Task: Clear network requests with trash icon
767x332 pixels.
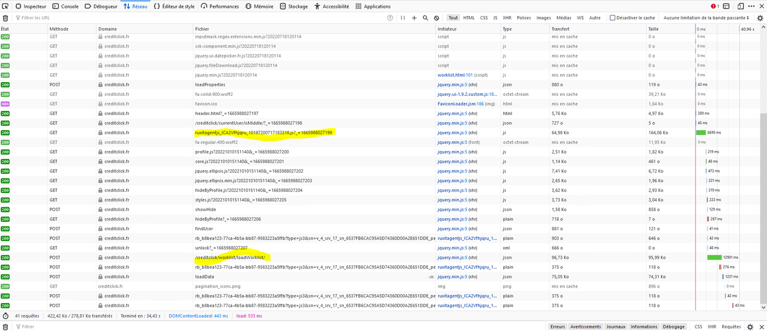Action: pyautogui.click(x=5, y=18)
